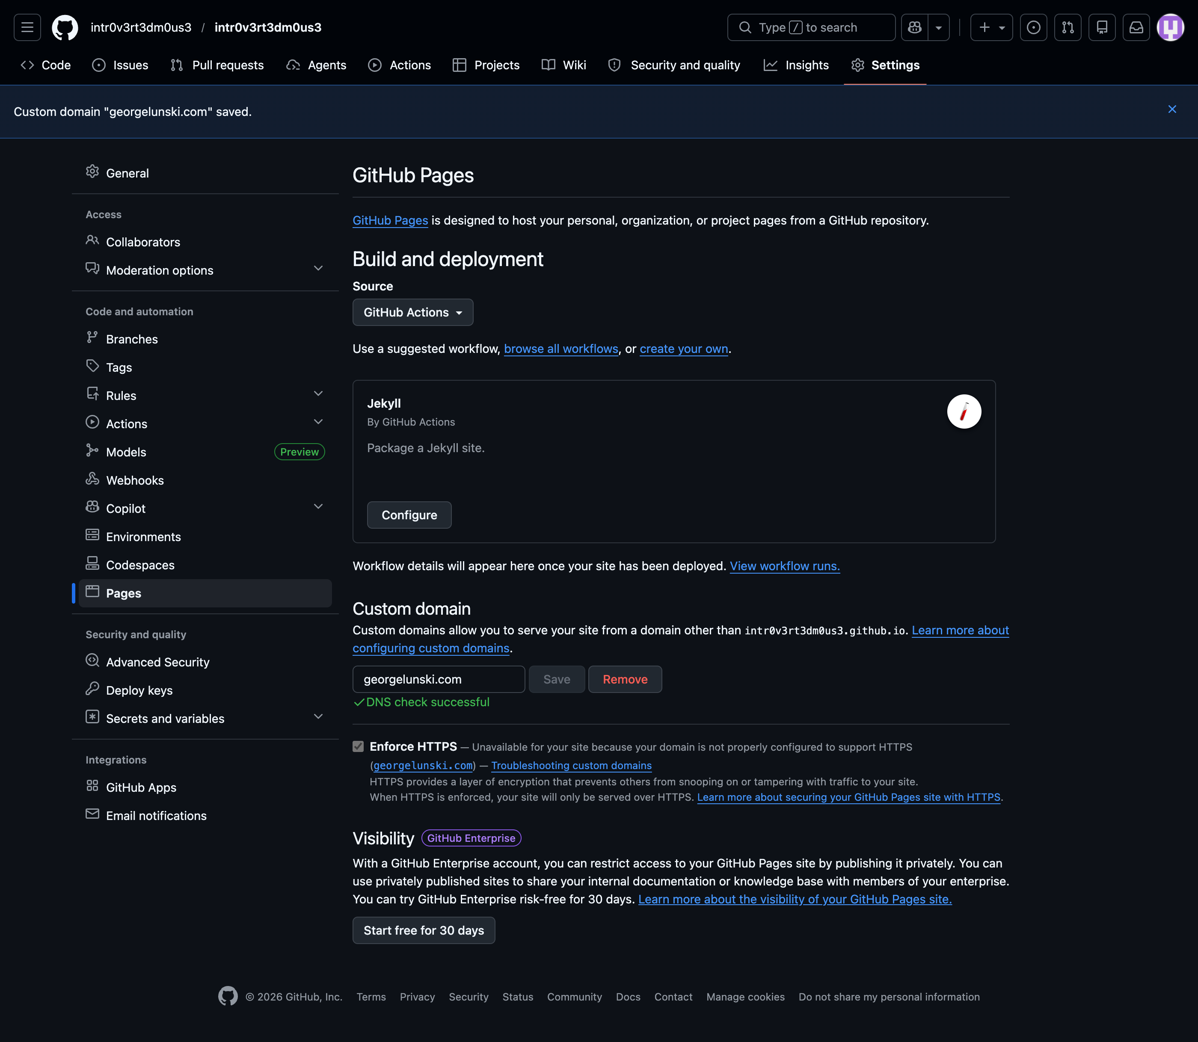The height and width of the screenshot is (1042, 1198).
Task: Open issues icon in top header
Action: (1033, 27)
